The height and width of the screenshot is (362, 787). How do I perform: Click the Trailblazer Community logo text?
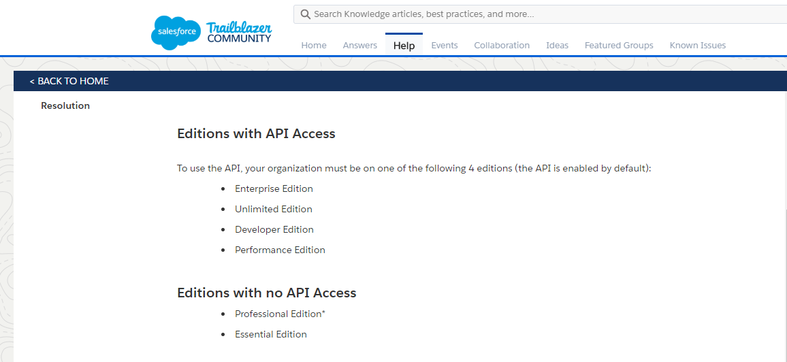[239, 33]
